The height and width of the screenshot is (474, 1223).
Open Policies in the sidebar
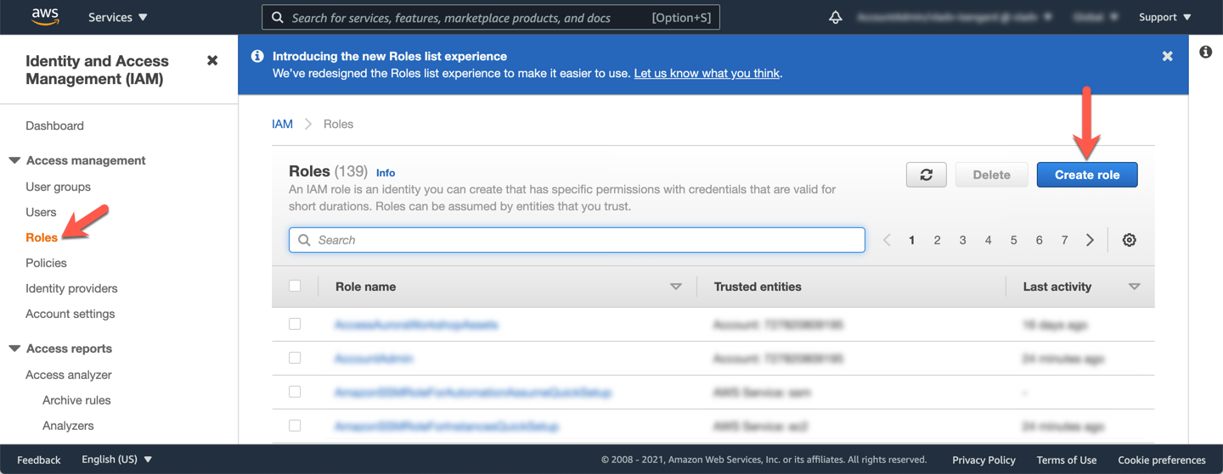click(46, 263)
